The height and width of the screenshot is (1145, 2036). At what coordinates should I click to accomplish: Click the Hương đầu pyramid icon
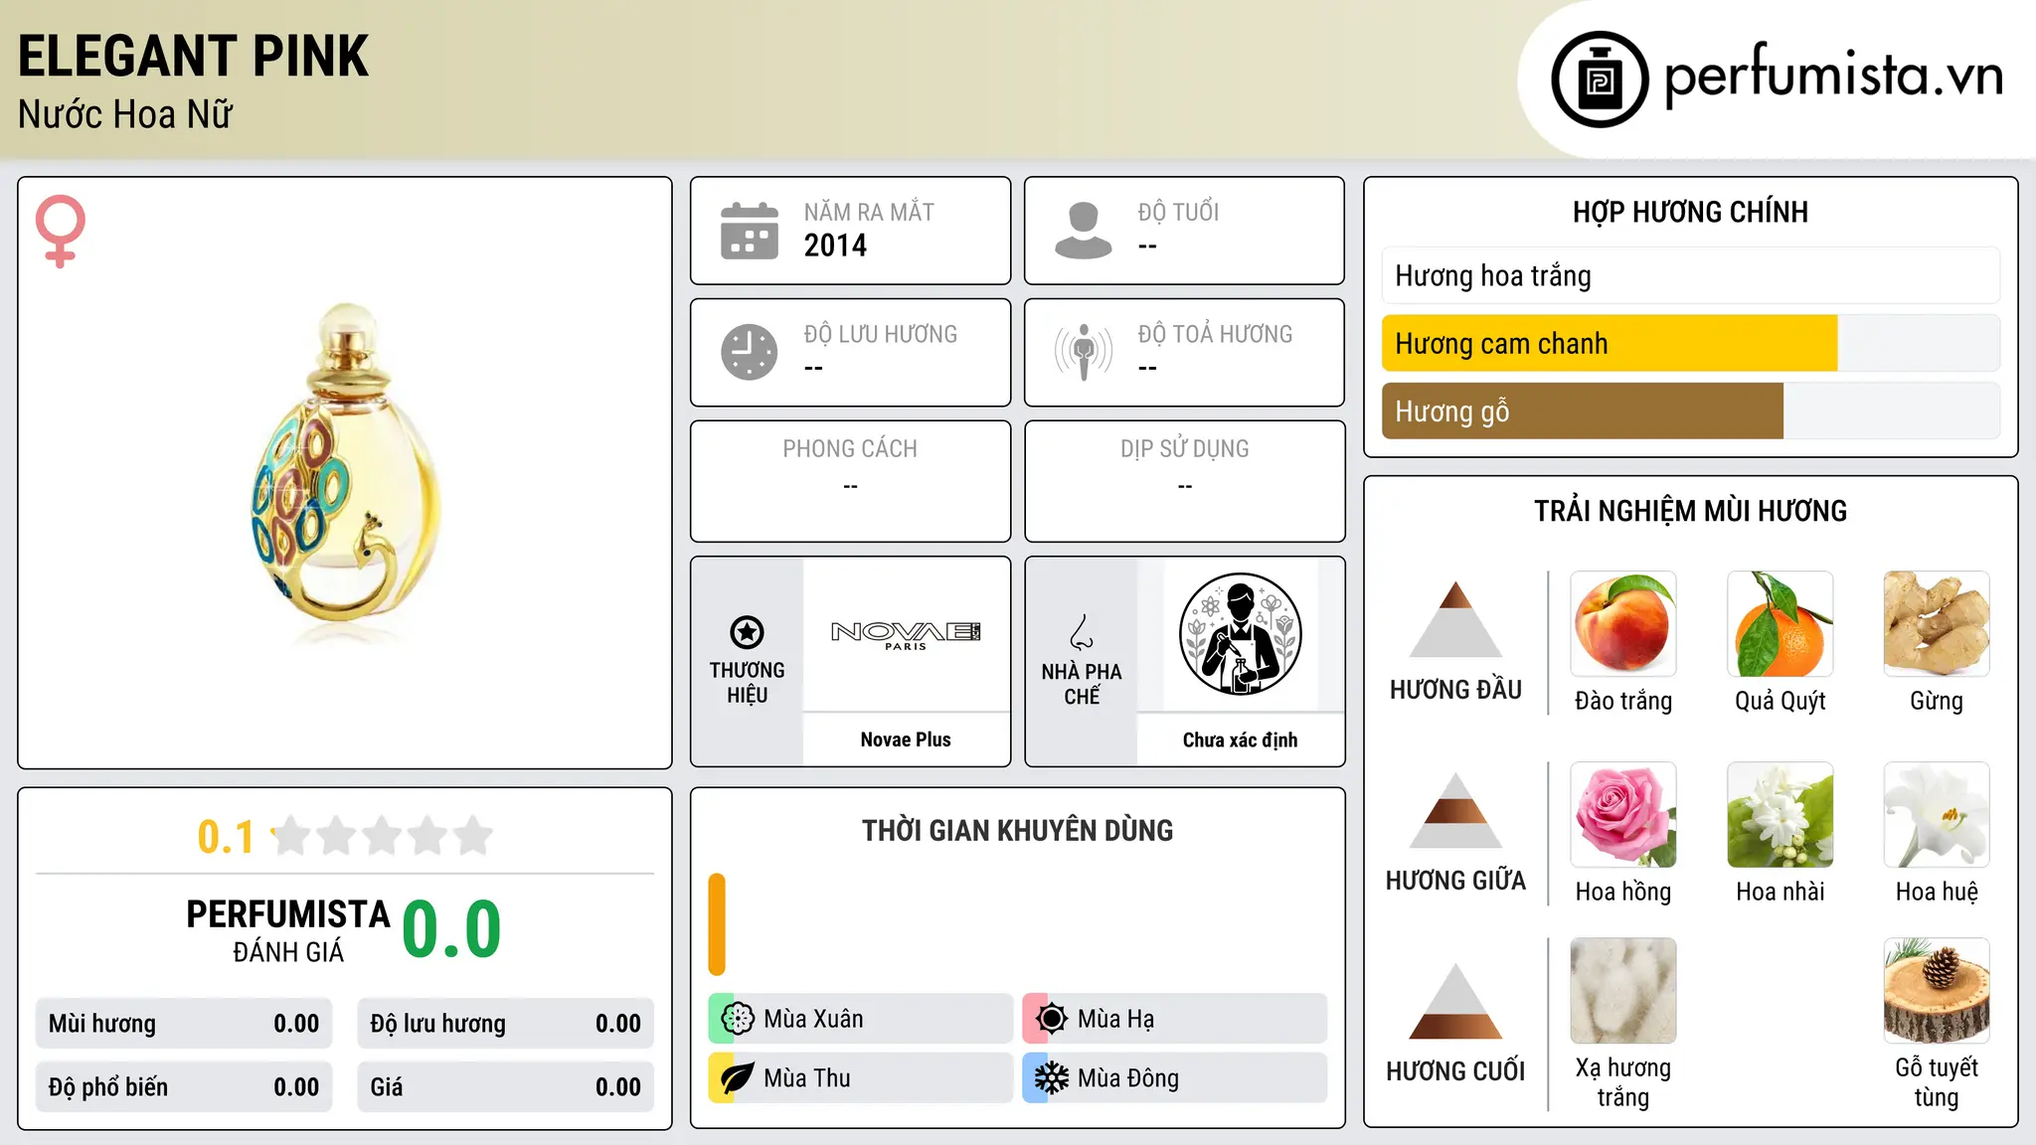[x=1455, y=618]
